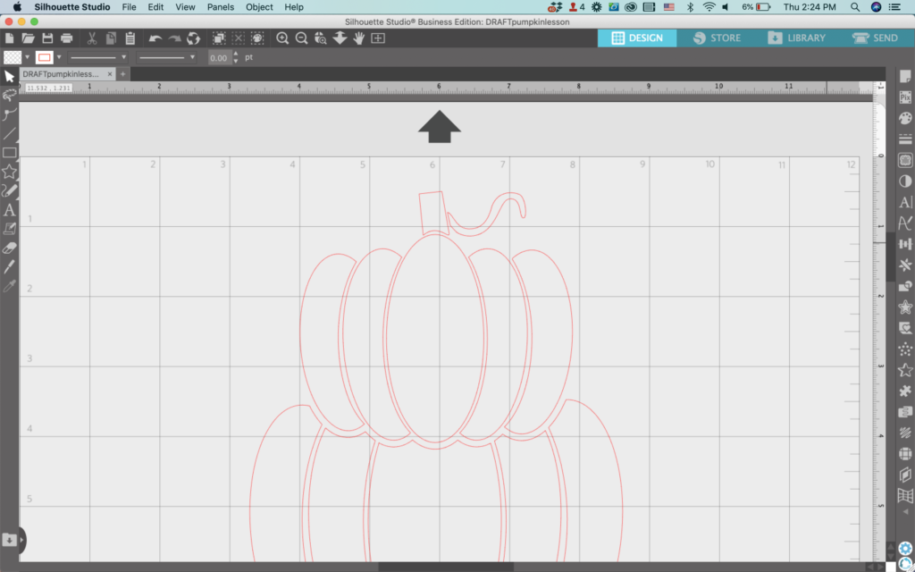Click the Select by Color palette icon

coord(257,38)
